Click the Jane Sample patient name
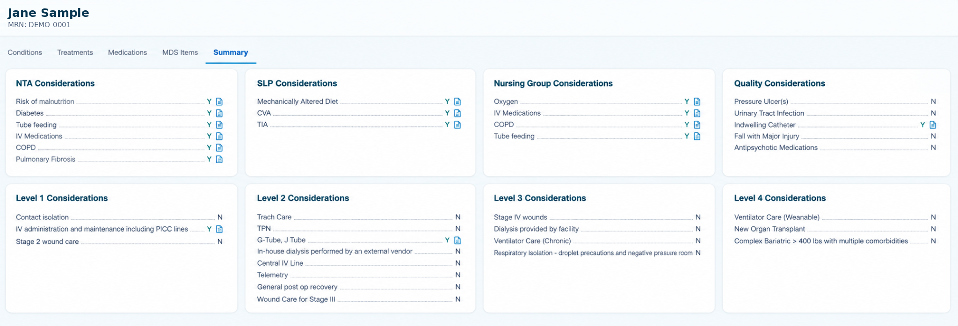The width and height of the screenshot is (958, 326). [x=48, y=13]
